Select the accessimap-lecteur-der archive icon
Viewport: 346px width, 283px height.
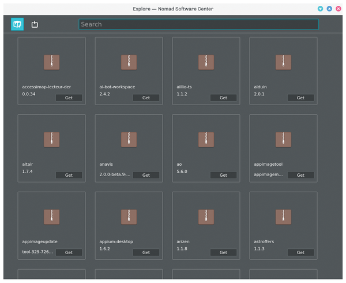(52, 62)
